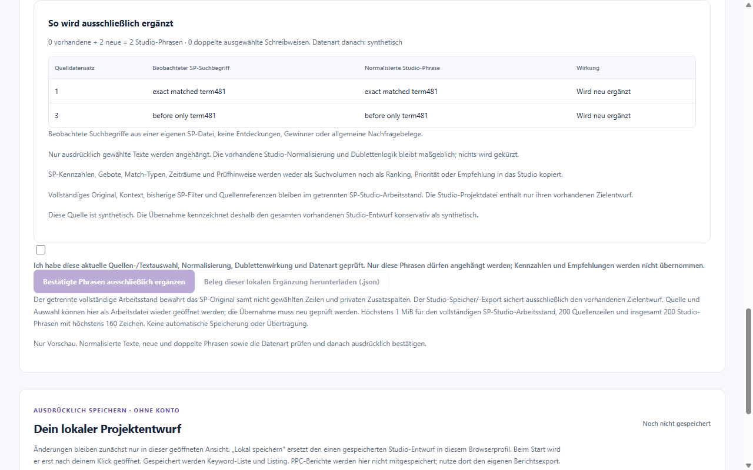The height and width of the screenshot is (470, 753).
Task: Select 'Beobachteter SP-Suchbegriff' column header
Action: click(191, 68)
